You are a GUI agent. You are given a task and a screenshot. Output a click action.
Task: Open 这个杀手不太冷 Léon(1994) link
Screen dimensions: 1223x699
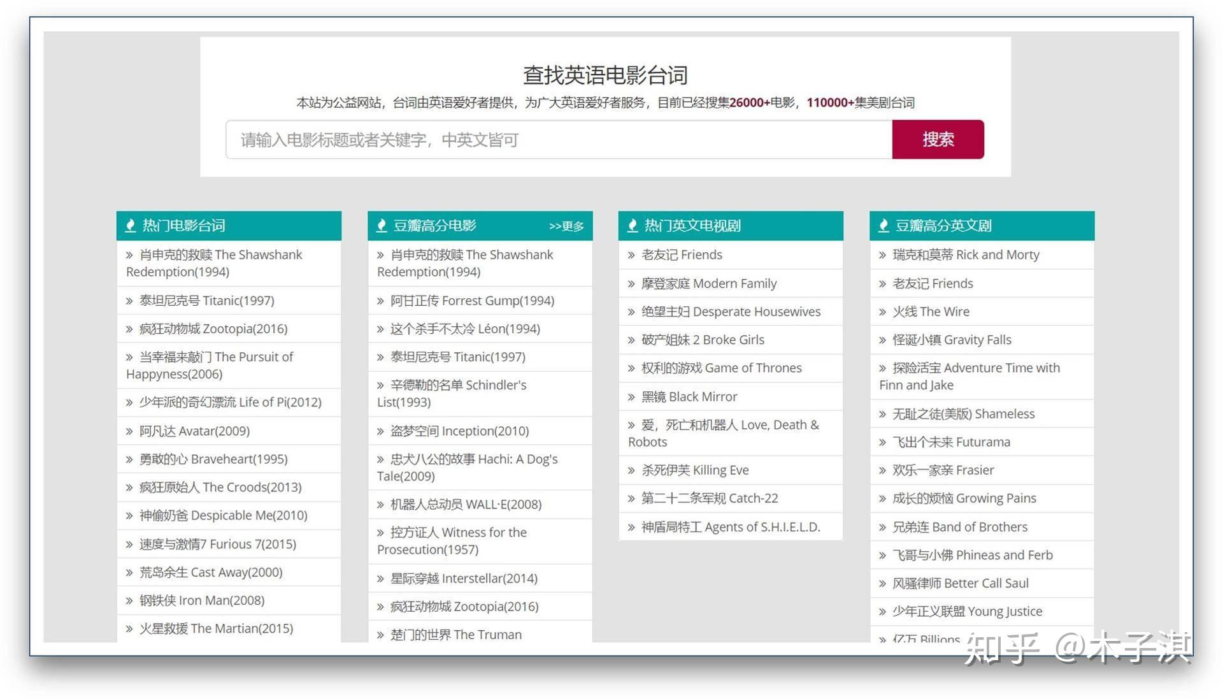click(465, 329)
